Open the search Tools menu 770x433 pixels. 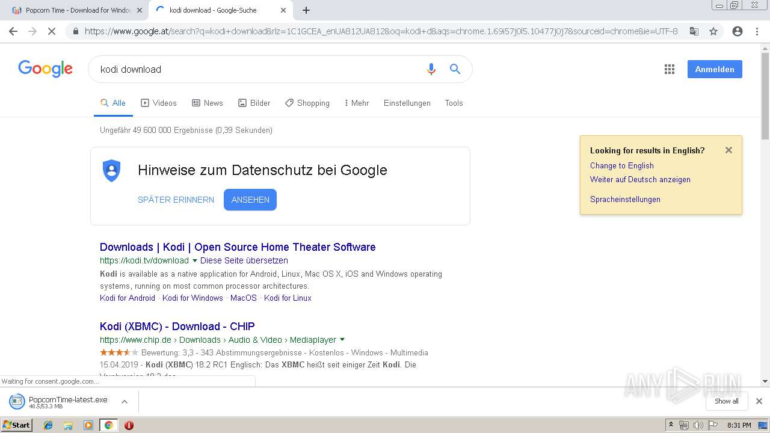[x=454, y=103]
